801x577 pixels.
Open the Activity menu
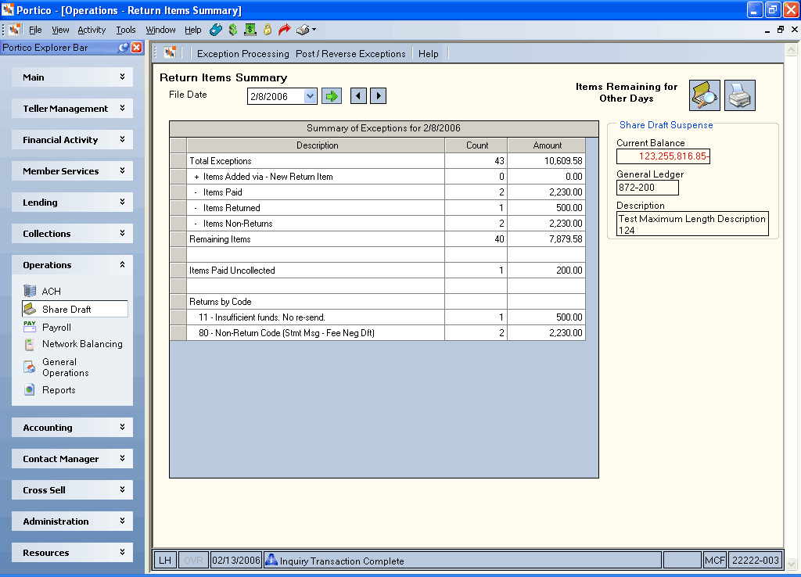click(x=92, y=30)
